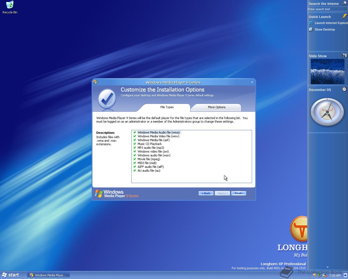Click the Finish button

238,193
